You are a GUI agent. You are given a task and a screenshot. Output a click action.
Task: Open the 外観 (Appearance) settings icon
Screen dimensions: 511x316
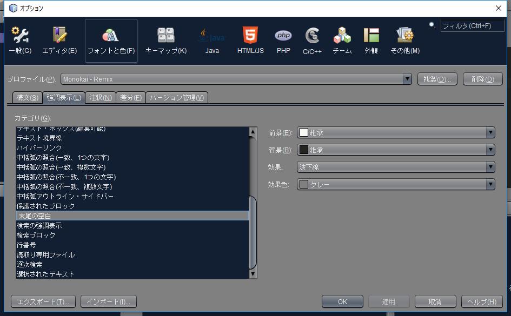(371, 41)
